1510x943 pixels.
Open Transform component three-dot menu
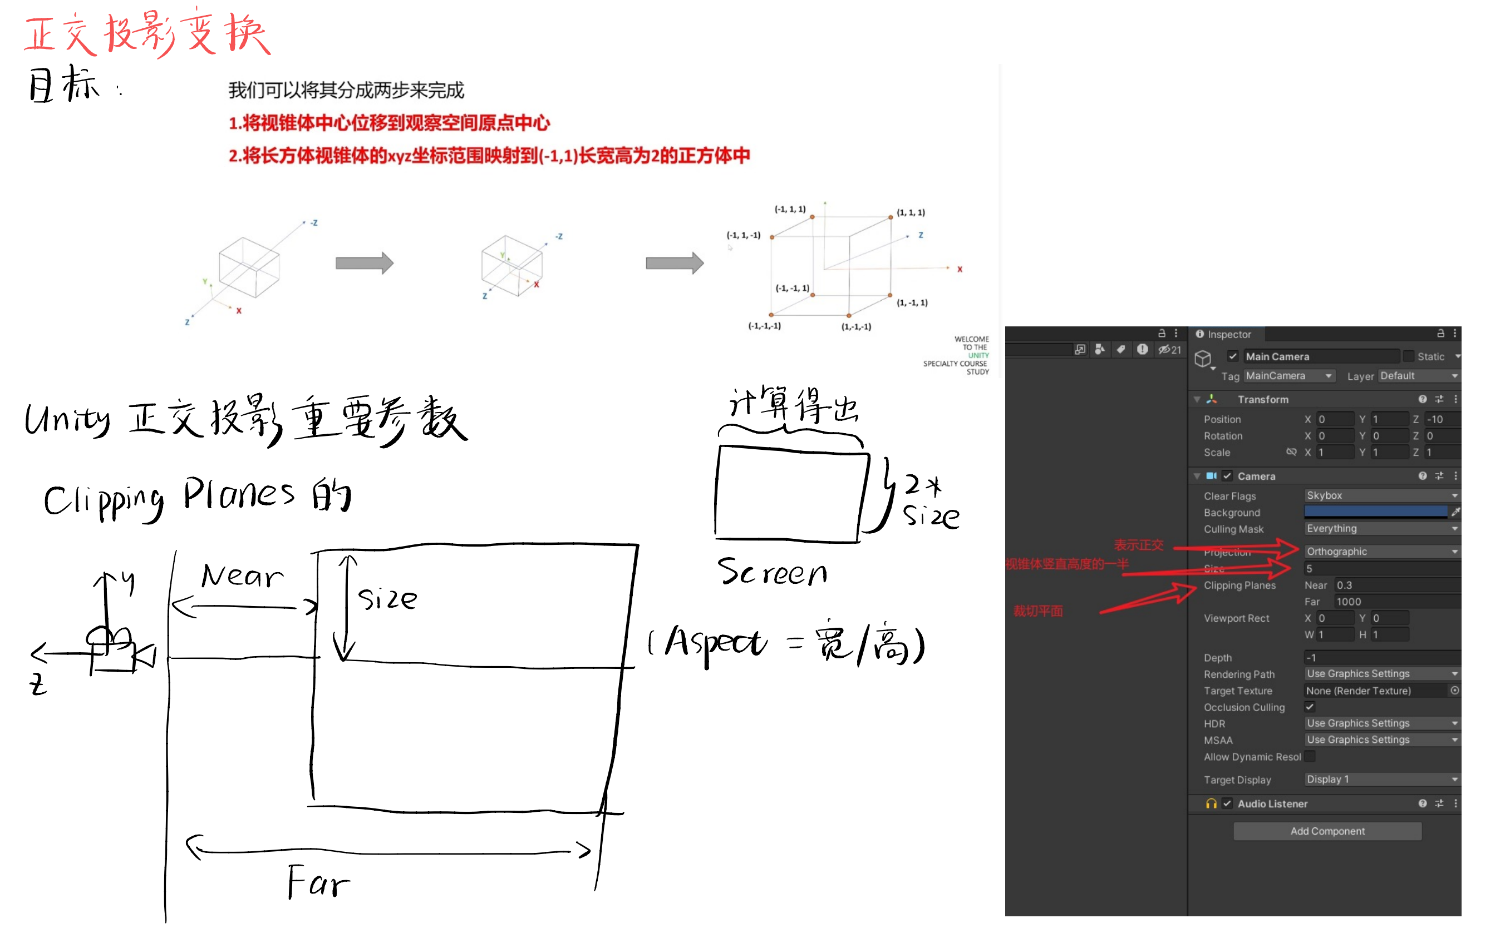[x=1455, y=399]
